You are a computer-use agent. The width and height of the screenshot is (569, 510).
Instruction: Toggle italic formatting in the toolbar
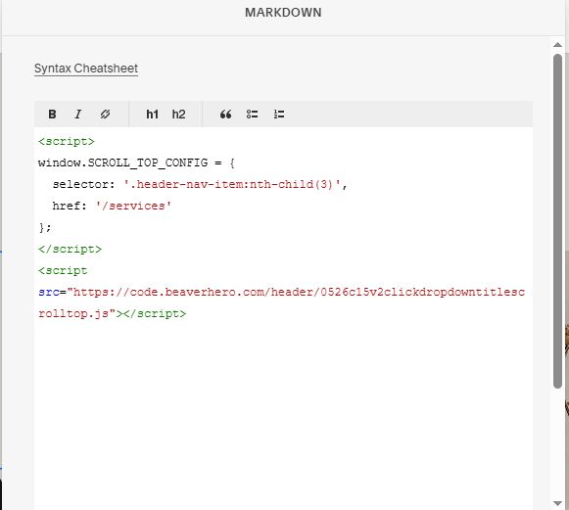click(x=78, y=115)
